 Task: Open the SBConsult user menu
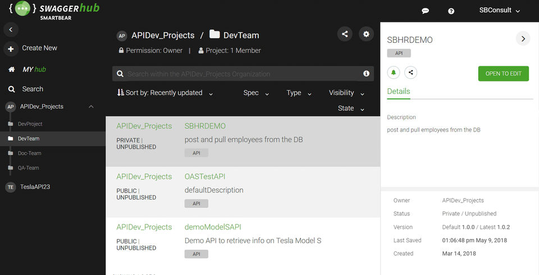[499, 11]
